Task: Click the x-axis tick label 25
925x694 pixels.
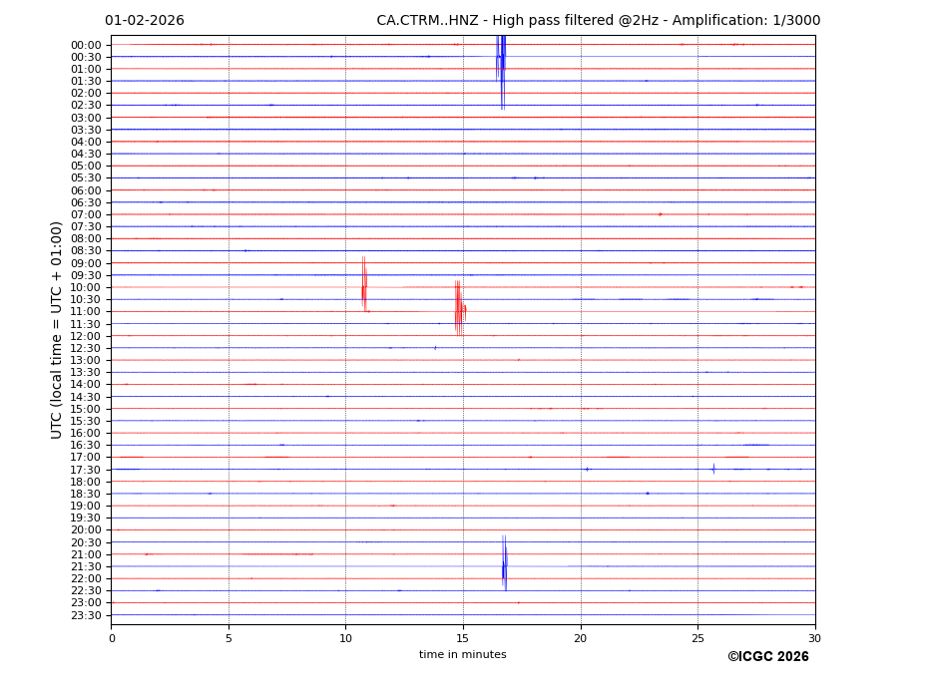Action: coord(697,638)
